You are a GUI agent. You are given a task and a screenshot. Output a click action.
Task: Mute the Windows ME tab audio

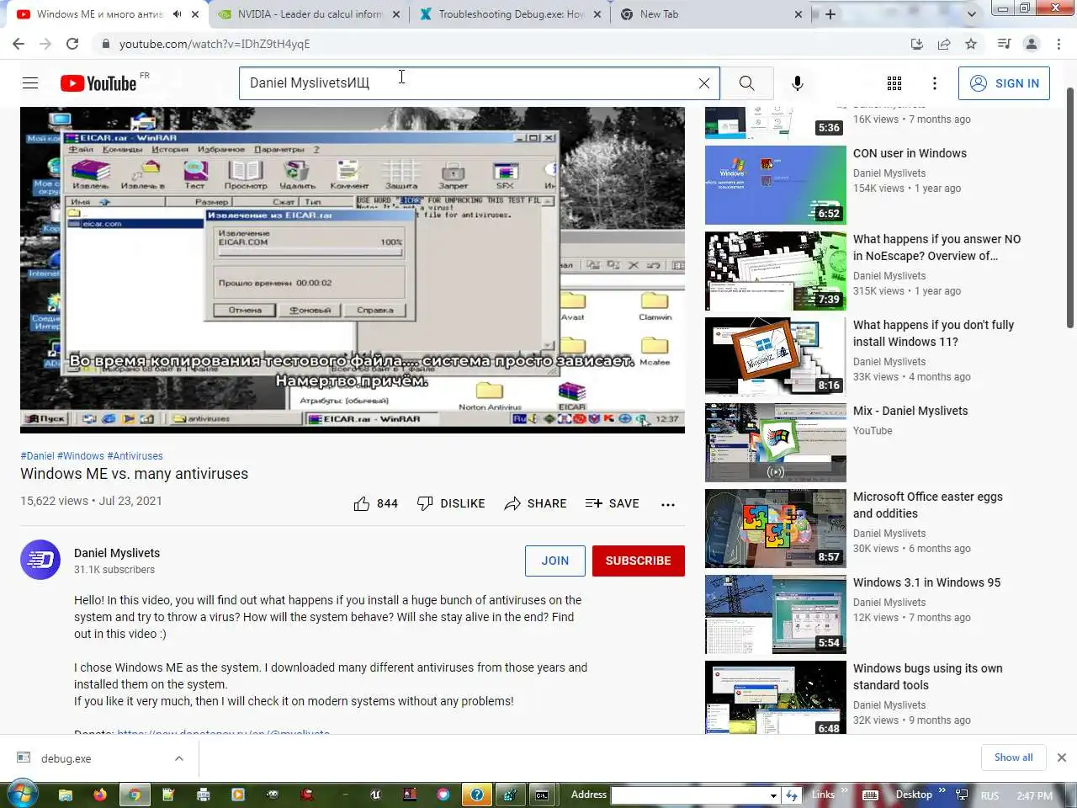(x=177, y=14)
